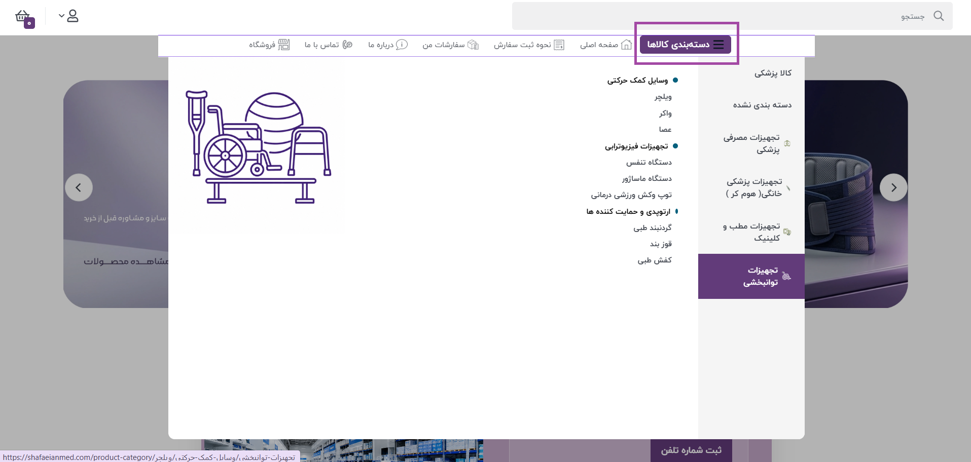Open دستگاه تنفس subcategory
The width and height of the screenshot is (971, 462).
point(649,162)
